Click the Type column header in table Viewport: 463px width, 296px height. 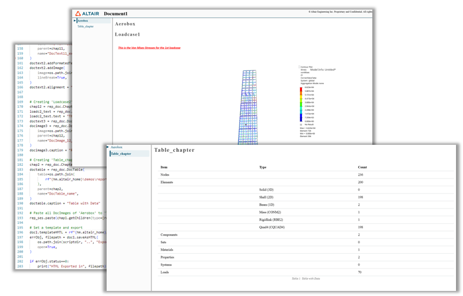(263, 167)
